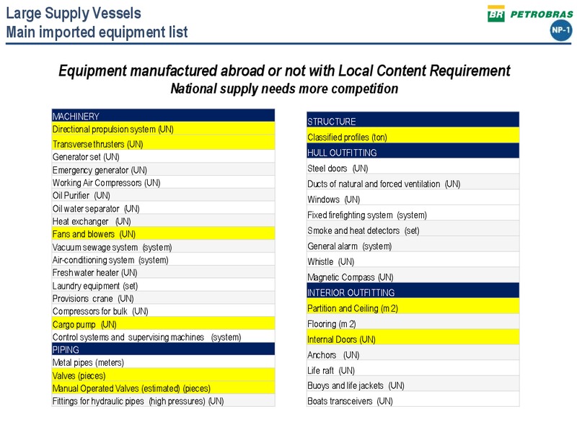
Task: Click the Oil water separator (UN) row
Action: click(x=163, y=208)
